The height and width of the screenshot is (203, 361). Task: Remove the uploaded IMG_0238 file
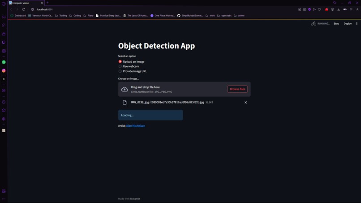pyautogui.click(x=245, y=103)
